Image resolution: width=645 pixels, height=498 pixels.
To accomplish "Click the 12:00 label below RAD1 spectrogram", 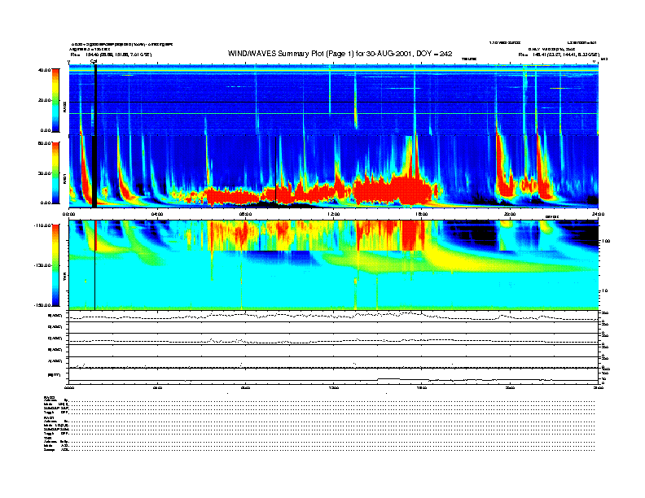I will (x=334, y=214).
